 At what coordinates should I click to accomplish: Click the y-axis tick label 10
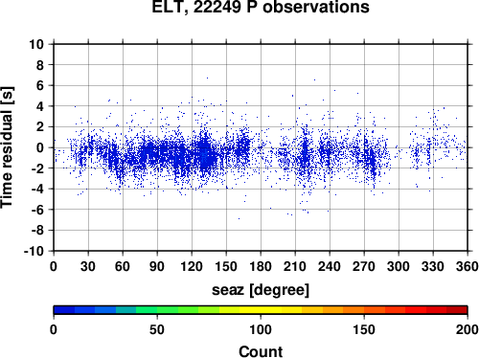coord(36,44)
